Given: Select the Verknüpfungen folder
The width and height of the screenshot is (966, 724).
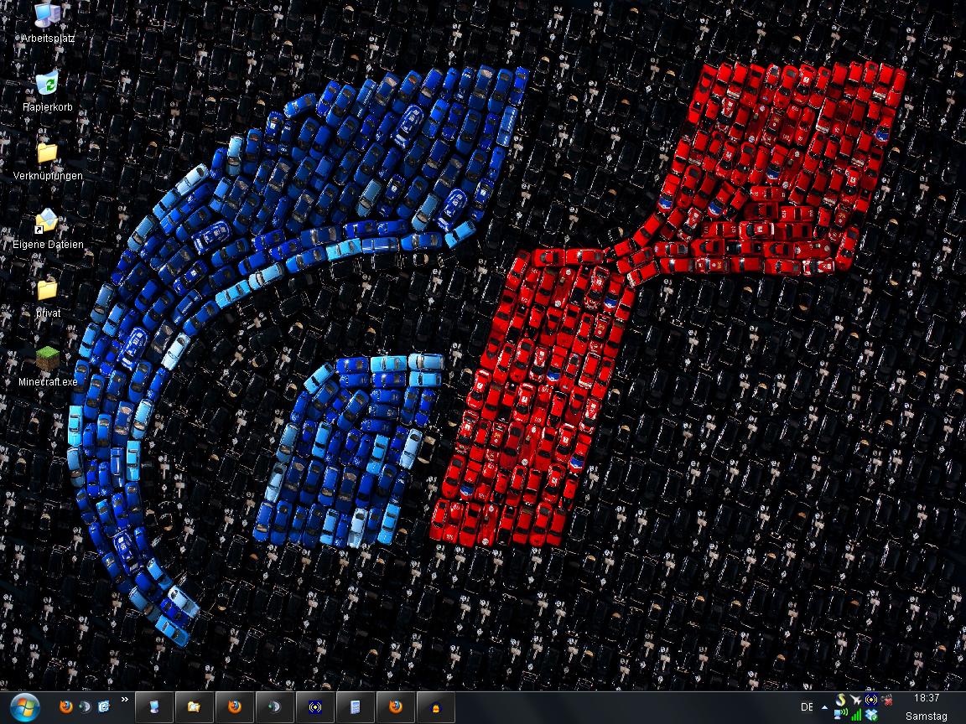Looking at the screenshot, I should [x=47, y=154].
